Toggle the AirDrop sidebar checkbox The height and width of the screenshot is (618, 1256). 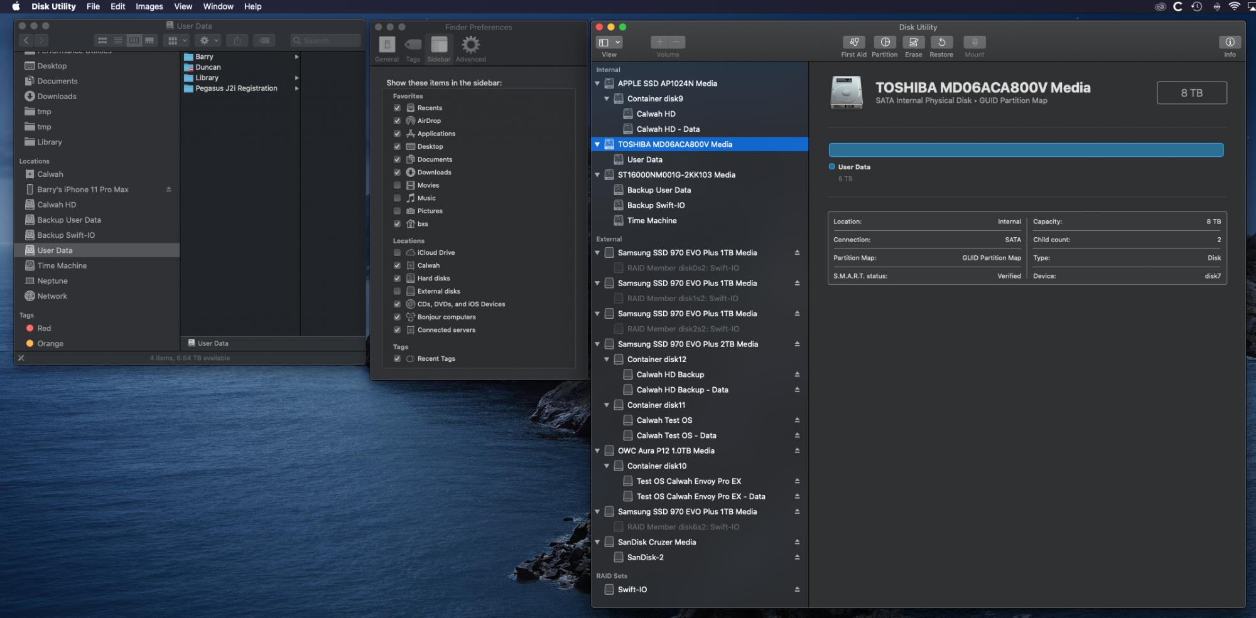(x=397, y=120)
